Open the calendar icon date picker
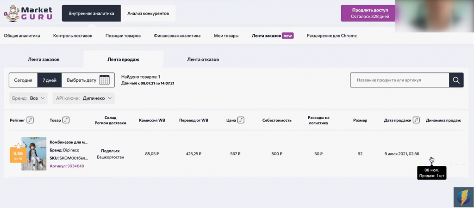The width and height of the screenshot is (474, 208). tap(105, 80)
